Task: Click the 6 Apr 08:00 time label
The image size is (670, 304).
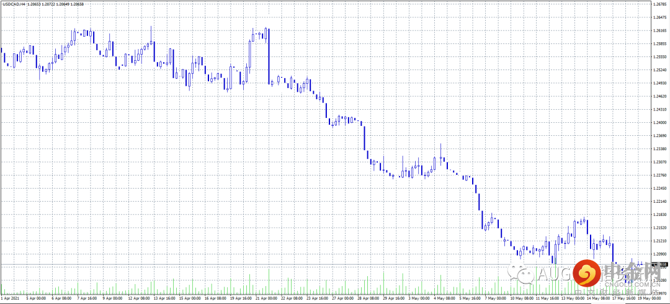Action: (61, 298)
